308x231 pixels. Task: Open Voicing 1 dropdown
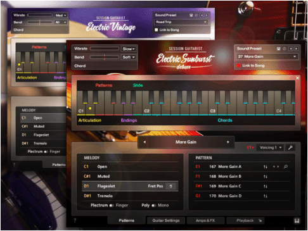(271, 147)
